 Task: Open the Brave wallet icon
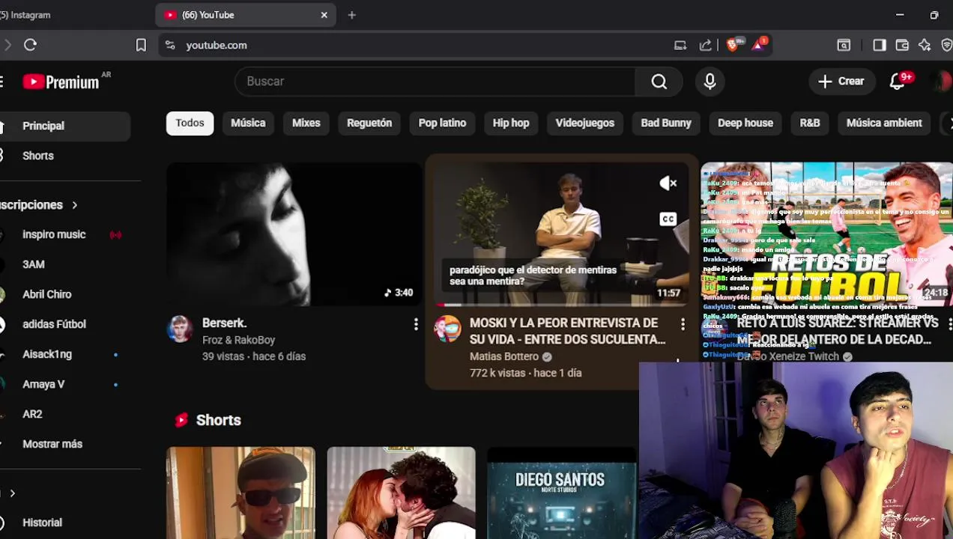[902, 45]
